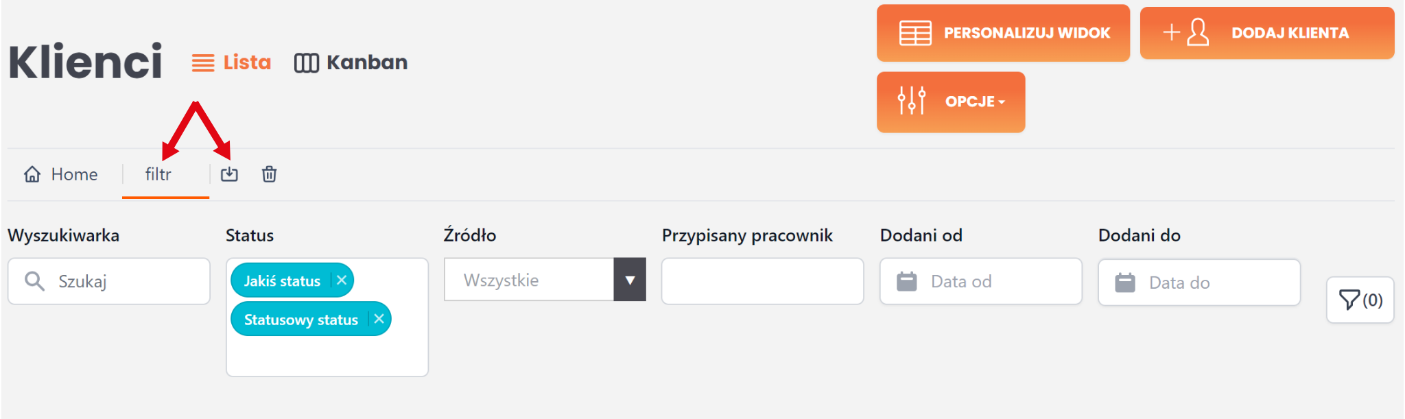Viewport: 1405px width, 419px height.
Task: Delete the filter with the trash icon
Action: click(x=269, y=174)
